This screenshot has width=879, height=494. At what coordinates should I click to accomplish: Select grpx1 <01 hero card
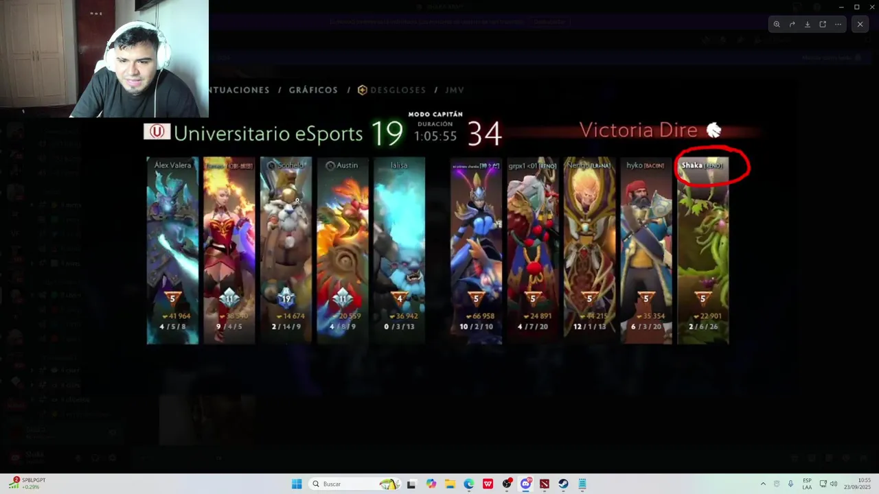click(533, 250)
